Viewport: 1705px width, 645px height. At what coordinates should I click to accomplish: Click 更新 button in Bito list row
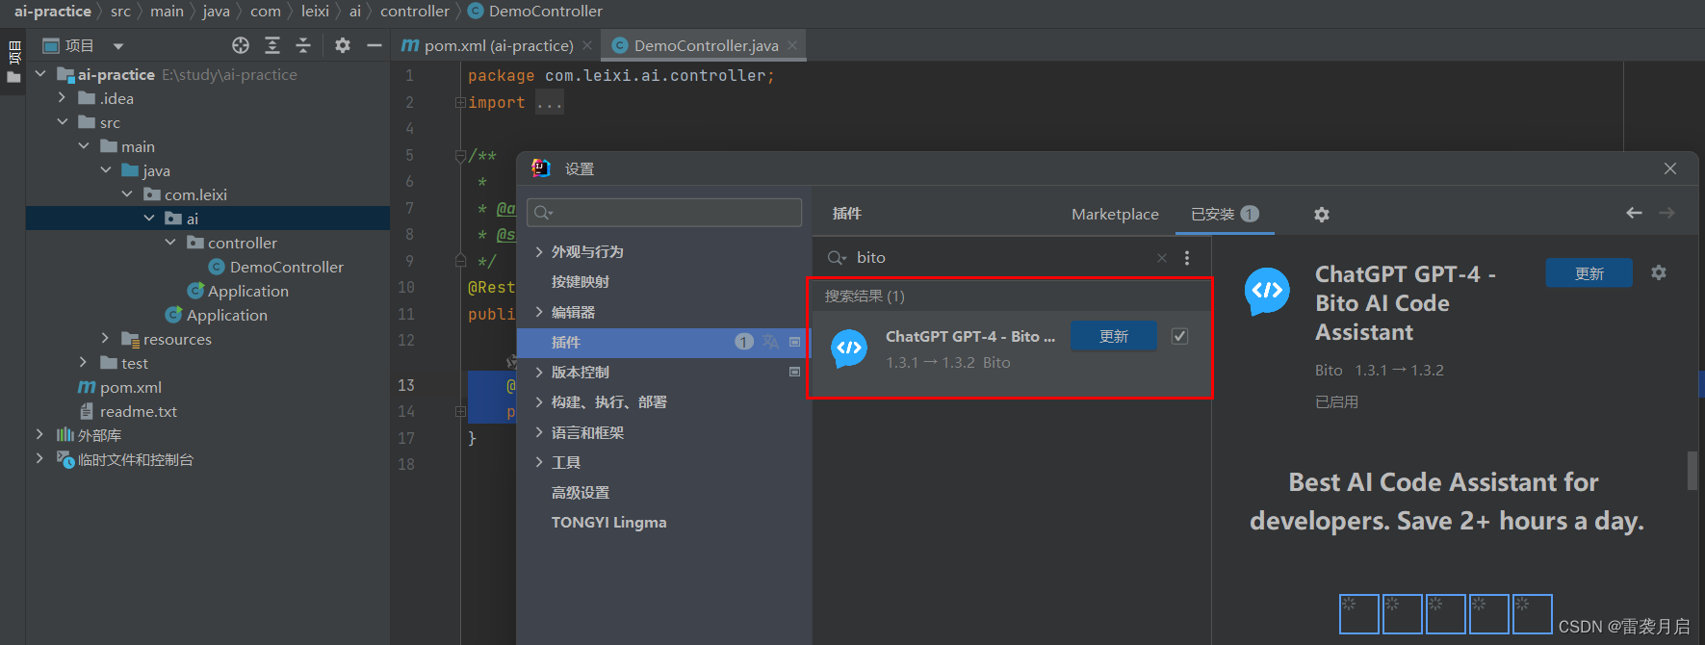tap(1114, 336)
